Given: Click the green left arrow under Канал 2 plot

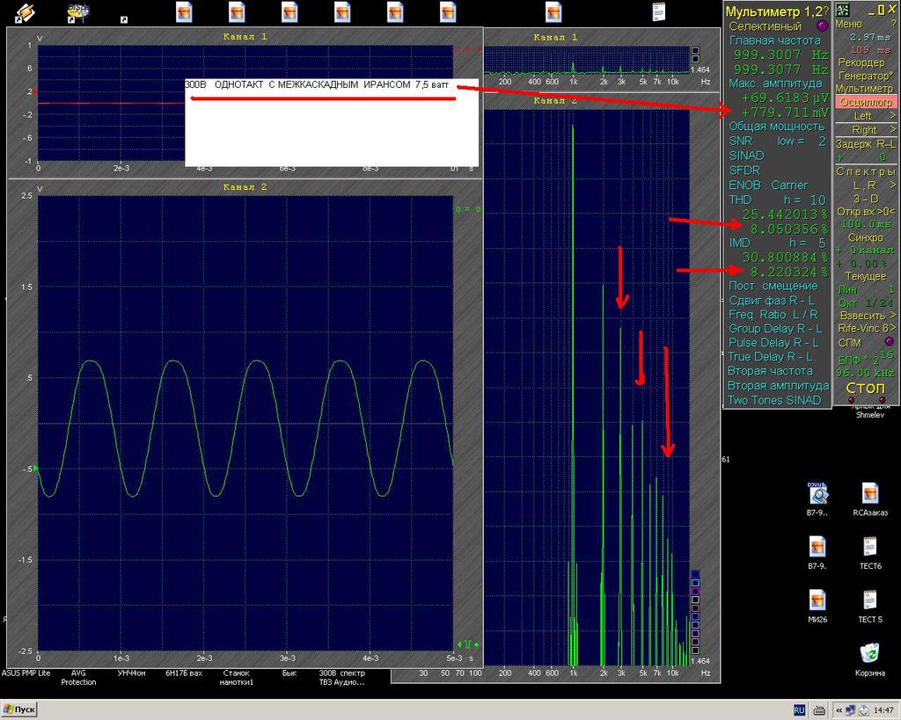Looking at the screenshot, I should [459, 644].
